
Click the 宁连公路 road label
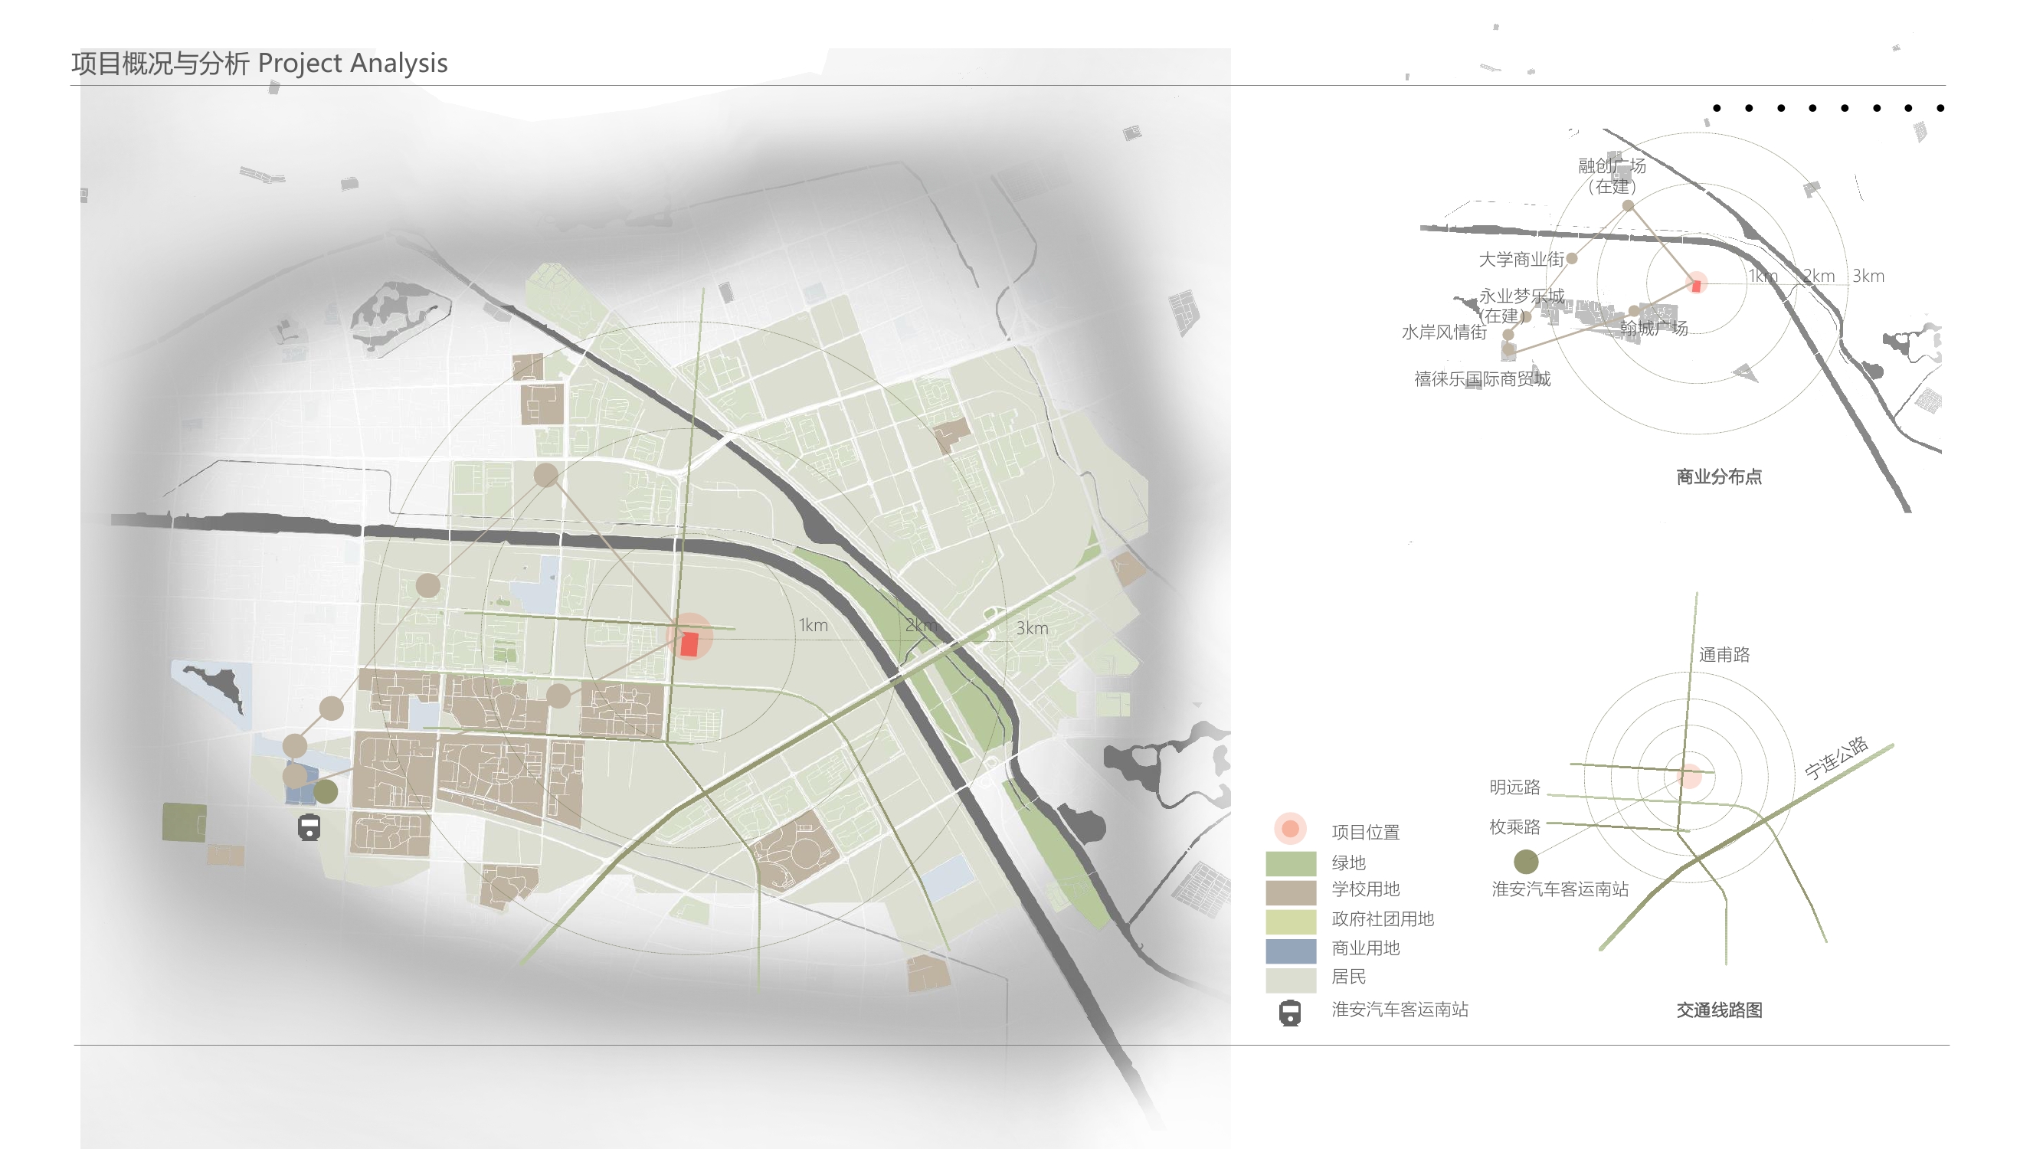1836,758
